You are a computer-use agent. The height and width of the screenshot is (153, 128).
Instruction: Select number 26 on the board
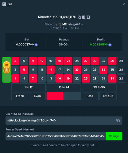[86, 70]
